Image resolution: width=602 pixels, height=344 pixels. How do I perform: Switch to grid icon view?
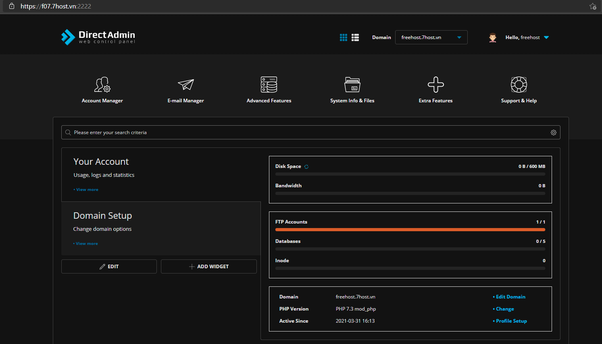344,37
